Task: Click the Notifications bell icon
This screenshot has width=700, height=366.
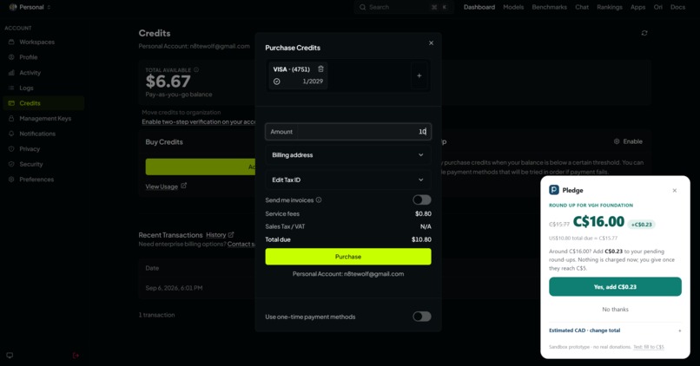Action: (11, 134)
